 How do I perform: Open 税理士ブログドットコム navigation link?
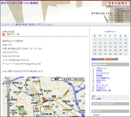click(40, 25)
